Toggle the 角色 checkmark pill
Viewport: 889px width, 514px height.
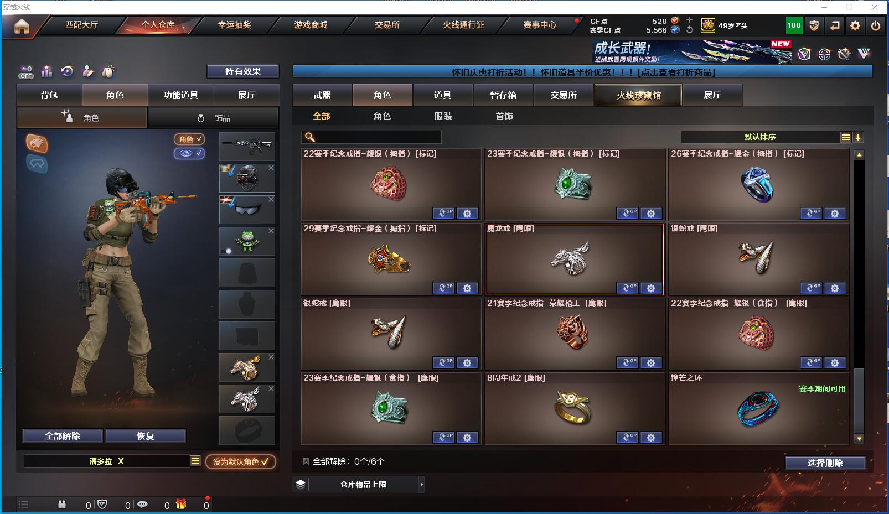click(x=189, y=139)
